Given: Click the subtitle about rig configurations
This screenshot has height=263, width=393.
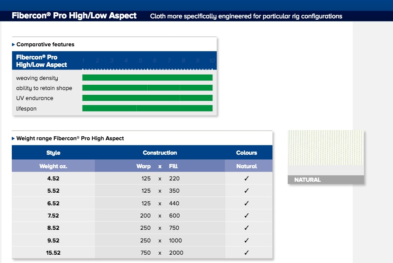Looking at the screenshot, I should click(246, 16).
